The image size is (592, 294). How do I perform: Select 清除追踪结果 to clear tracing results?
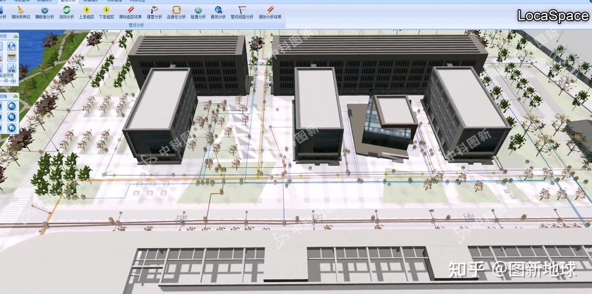coord(130,13)
